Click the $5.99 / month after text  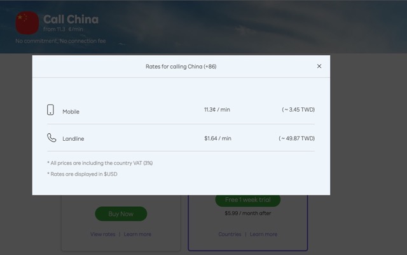click(247, 213)
